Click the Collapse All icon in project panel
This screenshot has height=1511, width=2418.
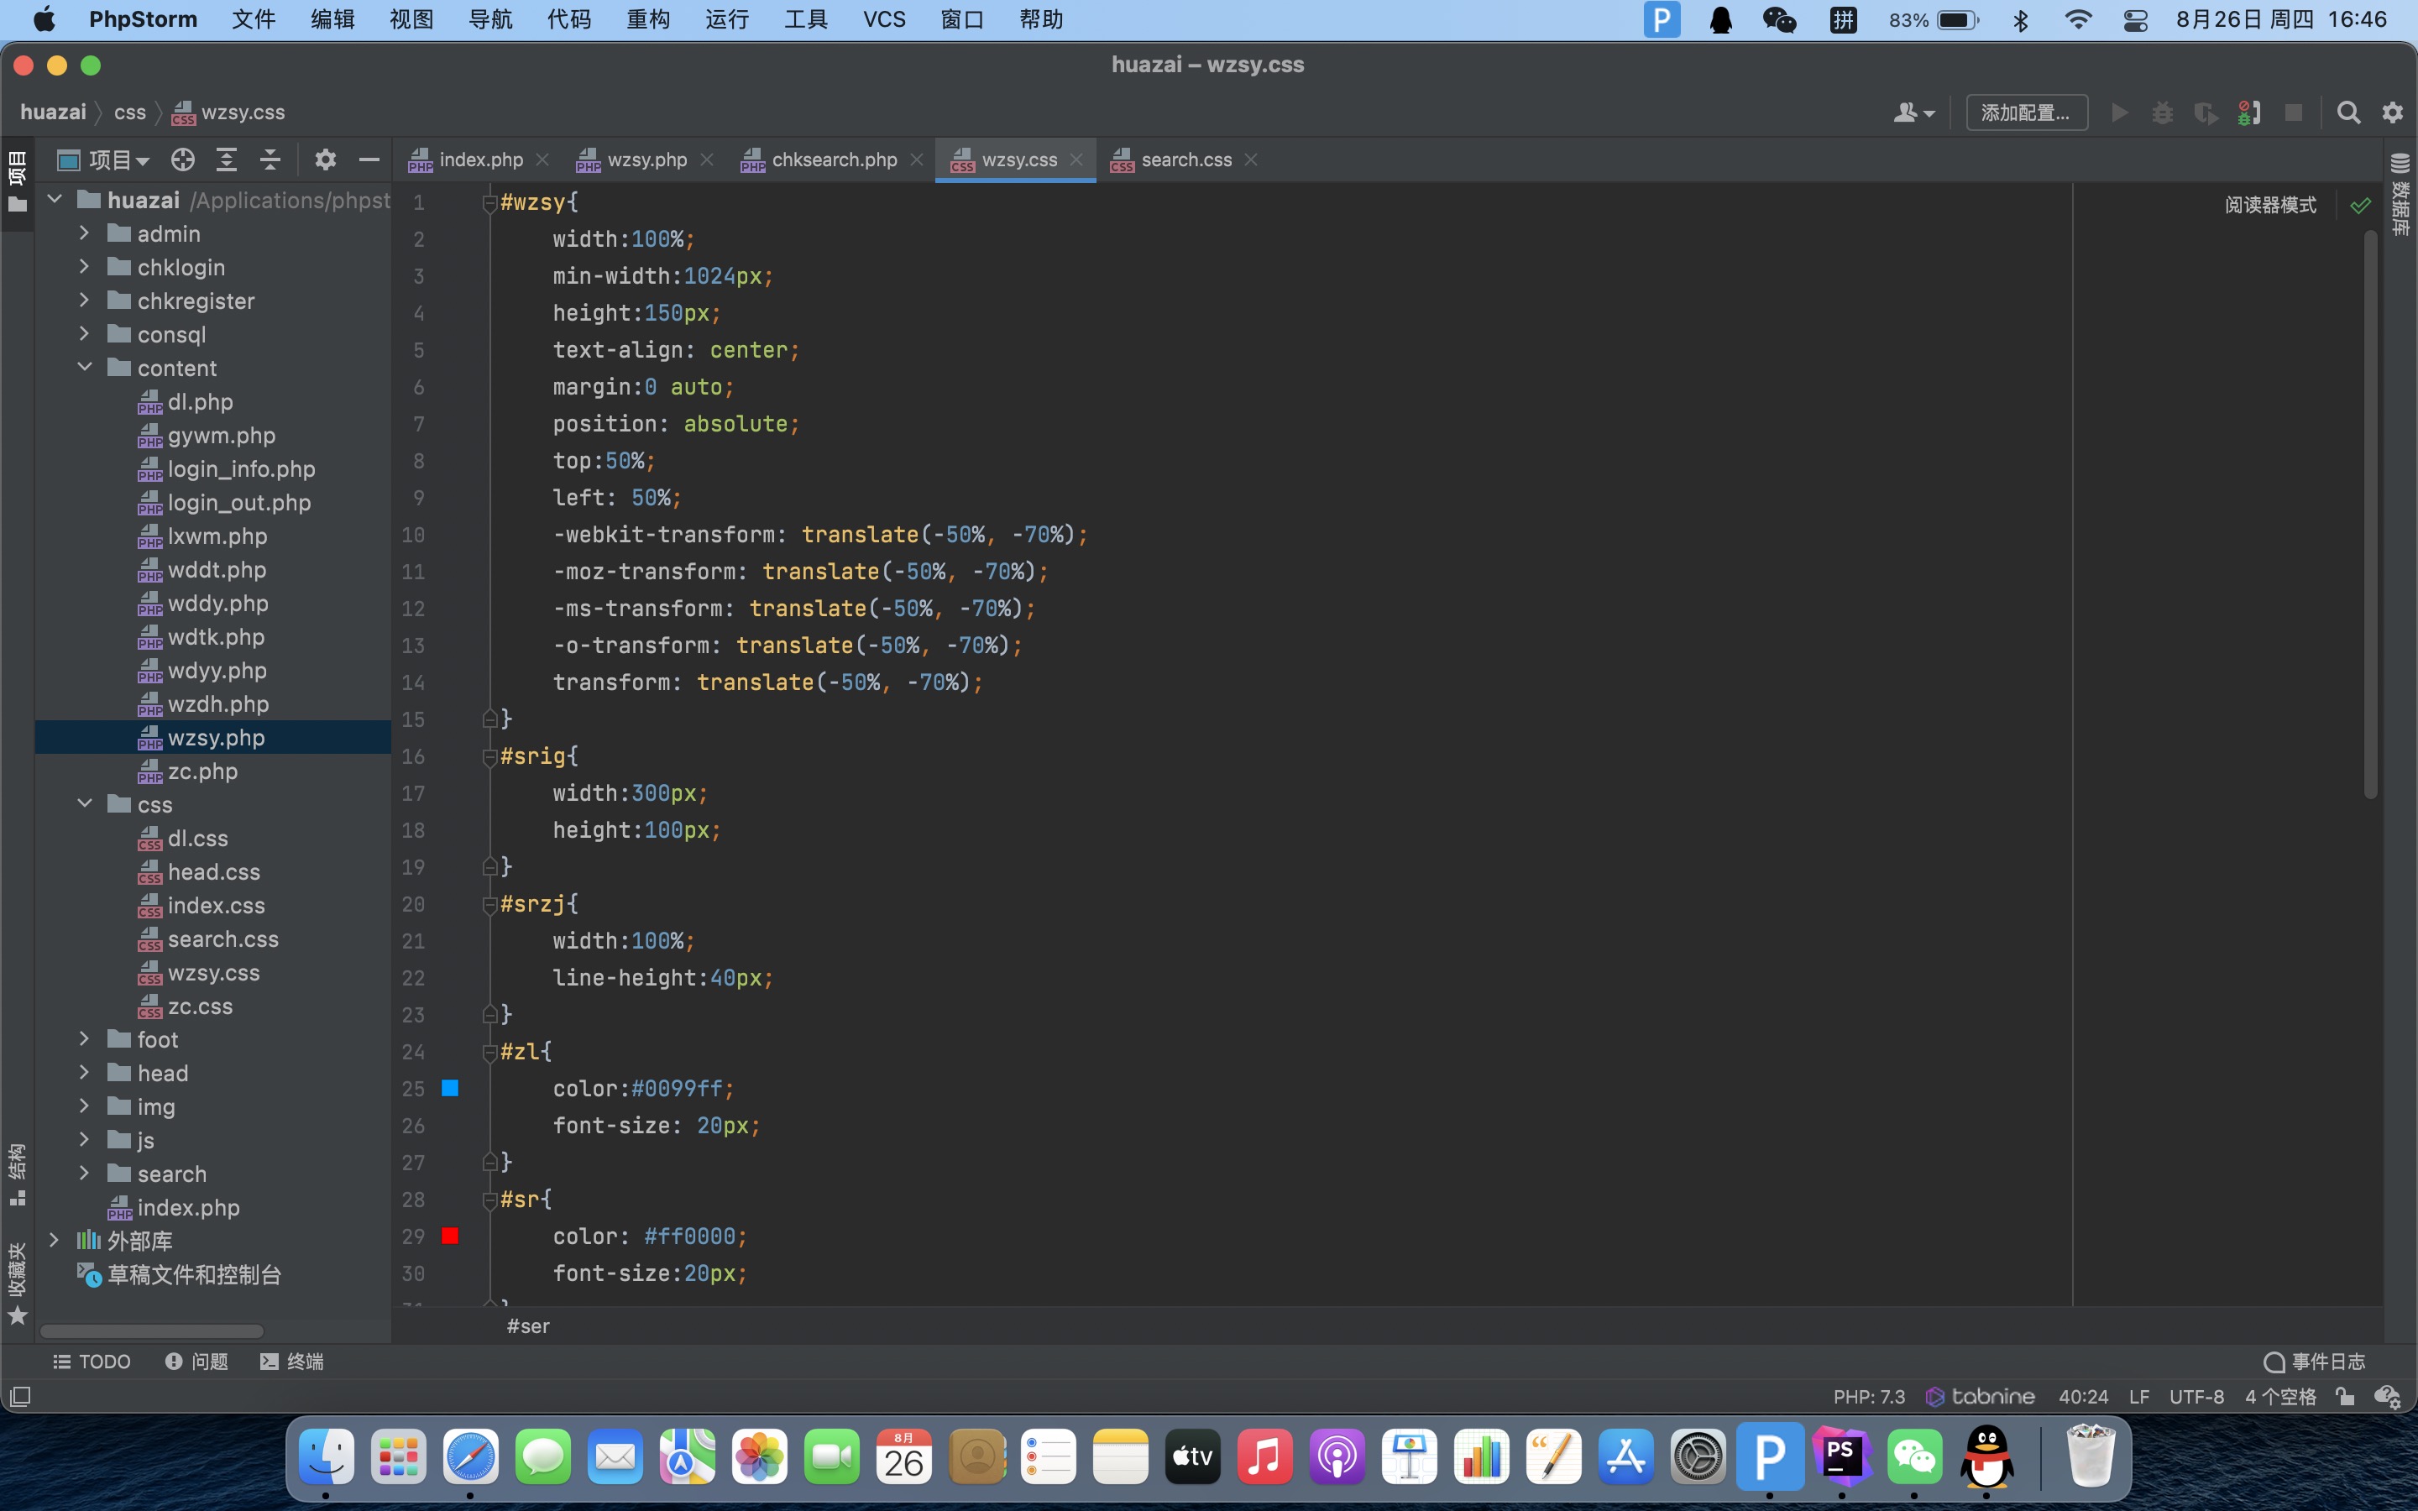pyautogui.click(x=270, y=159)
